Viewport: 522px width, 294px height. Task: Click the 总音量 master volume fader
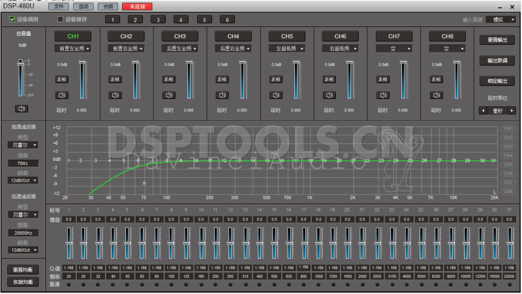tap(21, 78)
